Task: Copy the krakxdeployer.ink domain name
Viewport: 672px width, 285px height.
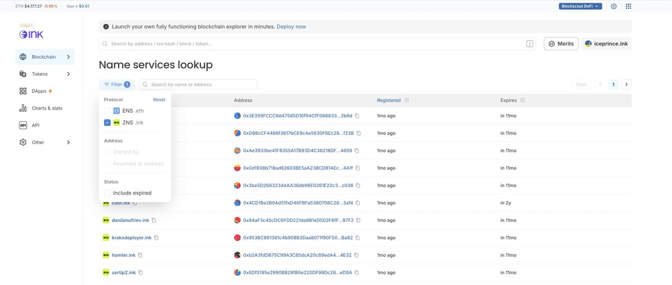Action: [156, 238]
